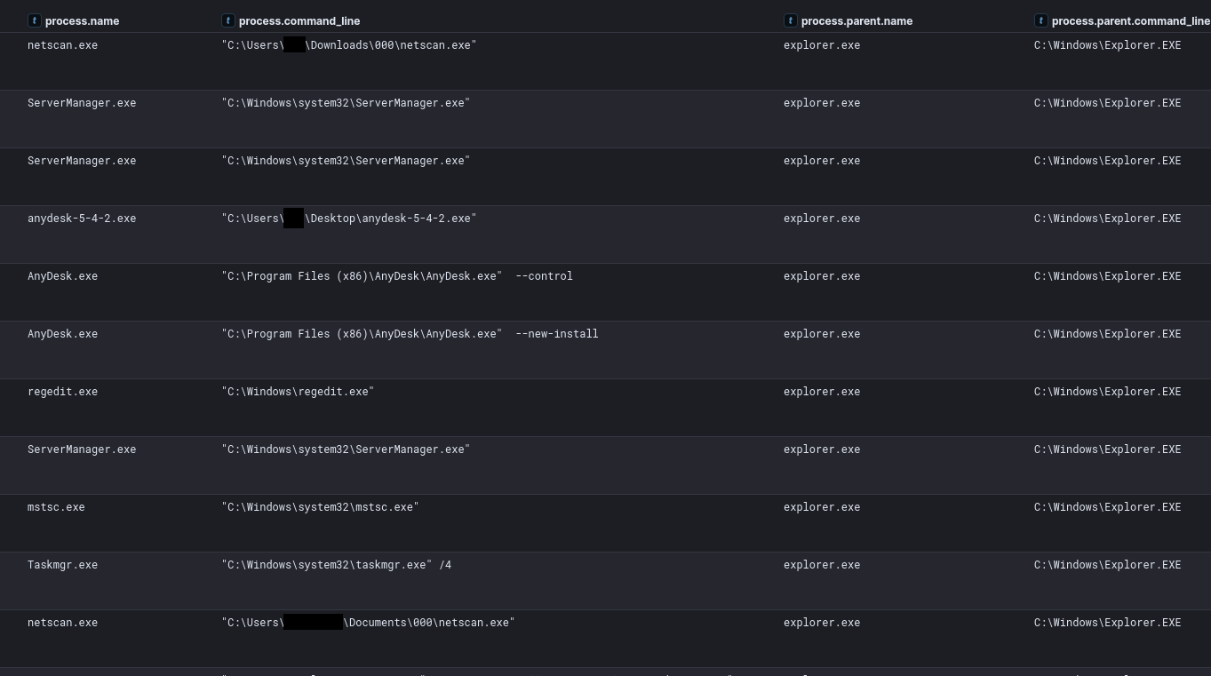
Task: Select the process.command_line column header label
Action: tap(299, 21)
